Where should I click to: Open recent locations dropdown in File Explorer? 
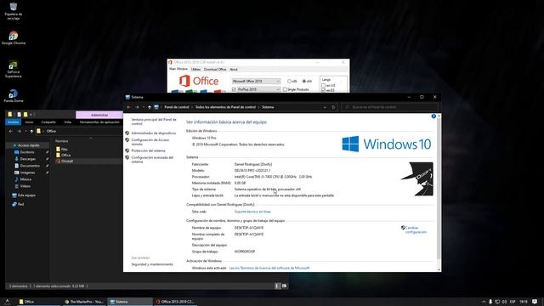(x=25, y=131)
